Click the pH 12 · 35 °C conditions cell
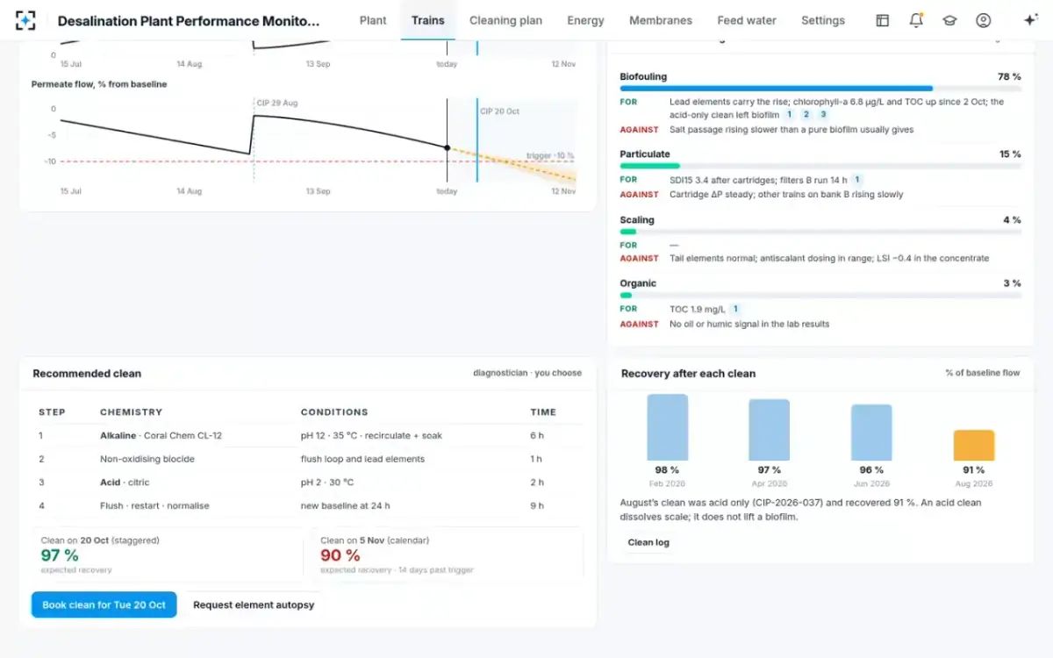 (371, 435)
